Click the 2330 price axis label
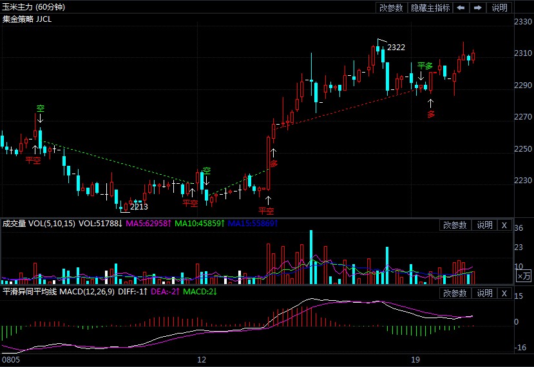This screenshot has width=534, height=367. 523,22
